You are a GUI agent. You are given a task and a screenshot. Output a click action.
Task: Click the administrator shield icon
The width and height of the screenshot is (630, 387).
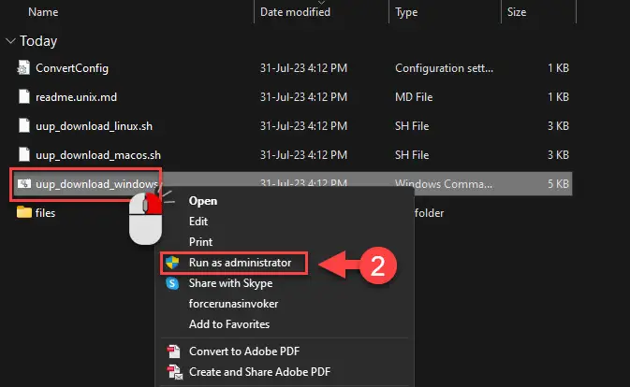coord(171,263)
